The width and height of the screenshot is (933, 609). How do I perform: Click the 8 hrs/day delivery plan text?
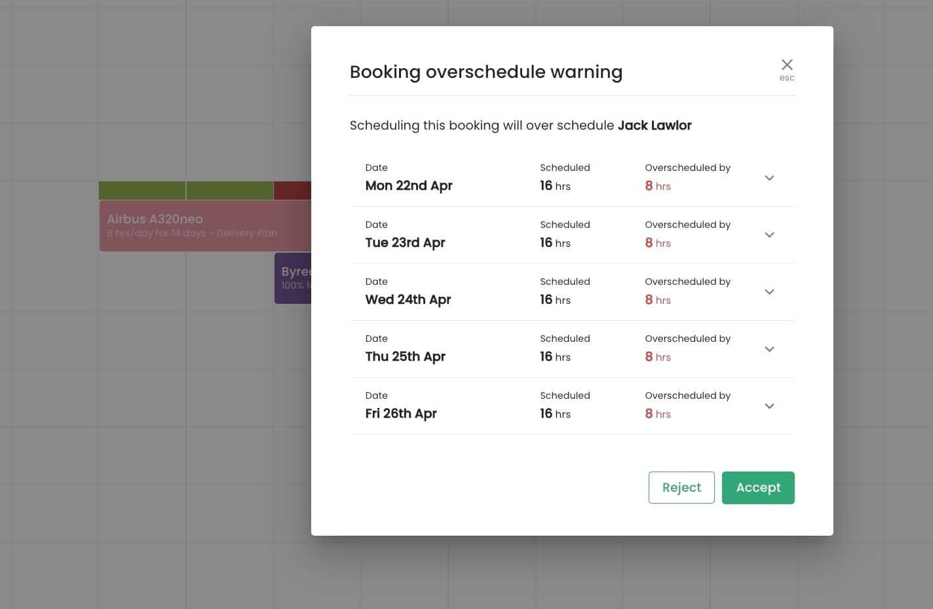click(x=192, y=233)
